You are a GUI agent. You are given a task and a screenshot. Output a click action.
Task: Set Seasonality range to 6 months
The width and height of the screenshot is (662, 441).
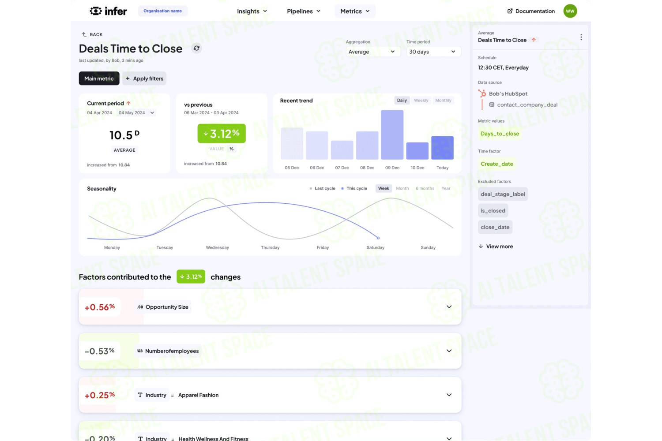pos(425,188)
